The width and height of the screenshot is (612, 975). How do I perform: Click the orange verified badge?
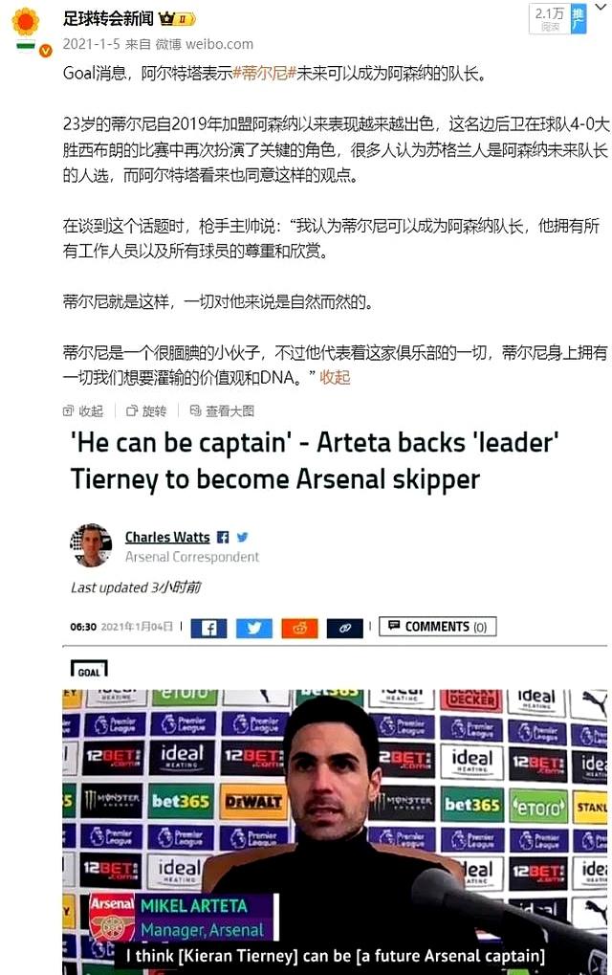(45, 51)
